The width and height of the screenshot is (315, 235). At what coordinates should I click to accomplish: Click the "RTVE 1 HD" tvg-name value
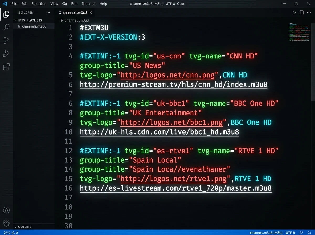click(x=256, y=151)
